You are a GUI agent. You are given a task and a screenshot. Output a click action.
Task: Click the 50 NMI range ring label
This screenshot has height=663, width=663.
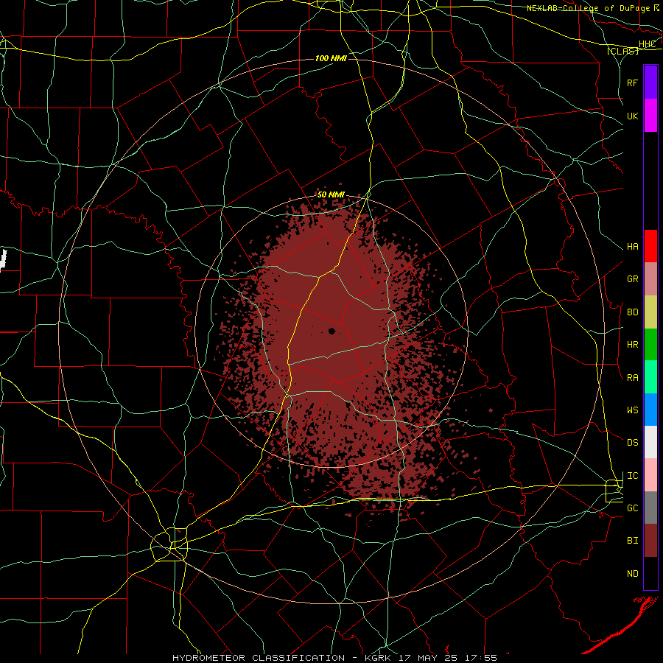point(331,195)
